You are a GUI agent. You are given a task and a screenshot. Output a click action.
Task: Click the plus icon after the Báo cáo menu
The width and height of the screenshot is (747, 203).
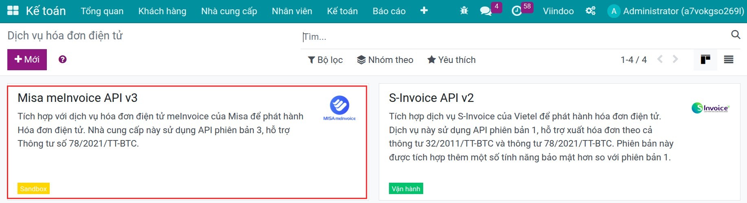pos(424,11)
